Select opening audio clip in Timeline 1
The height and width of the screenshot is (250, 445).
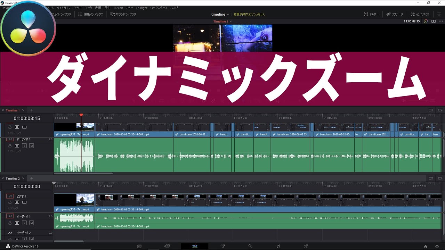[74, 155]
